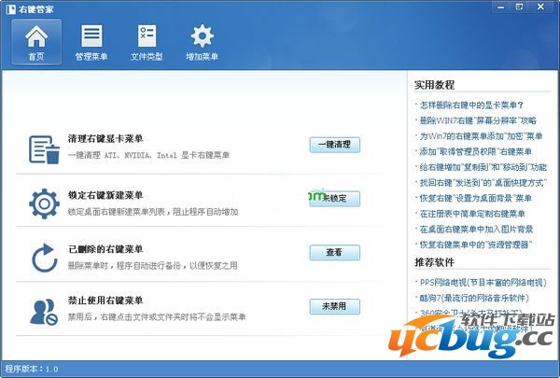Toggle the 未禁用 disable button
The image size is (560, 378).
[x=335, y=306]
